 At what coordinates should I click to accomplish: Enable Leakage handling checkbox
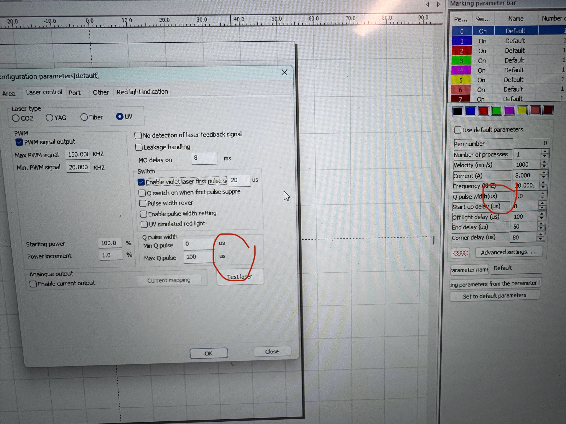click(139, 147)
